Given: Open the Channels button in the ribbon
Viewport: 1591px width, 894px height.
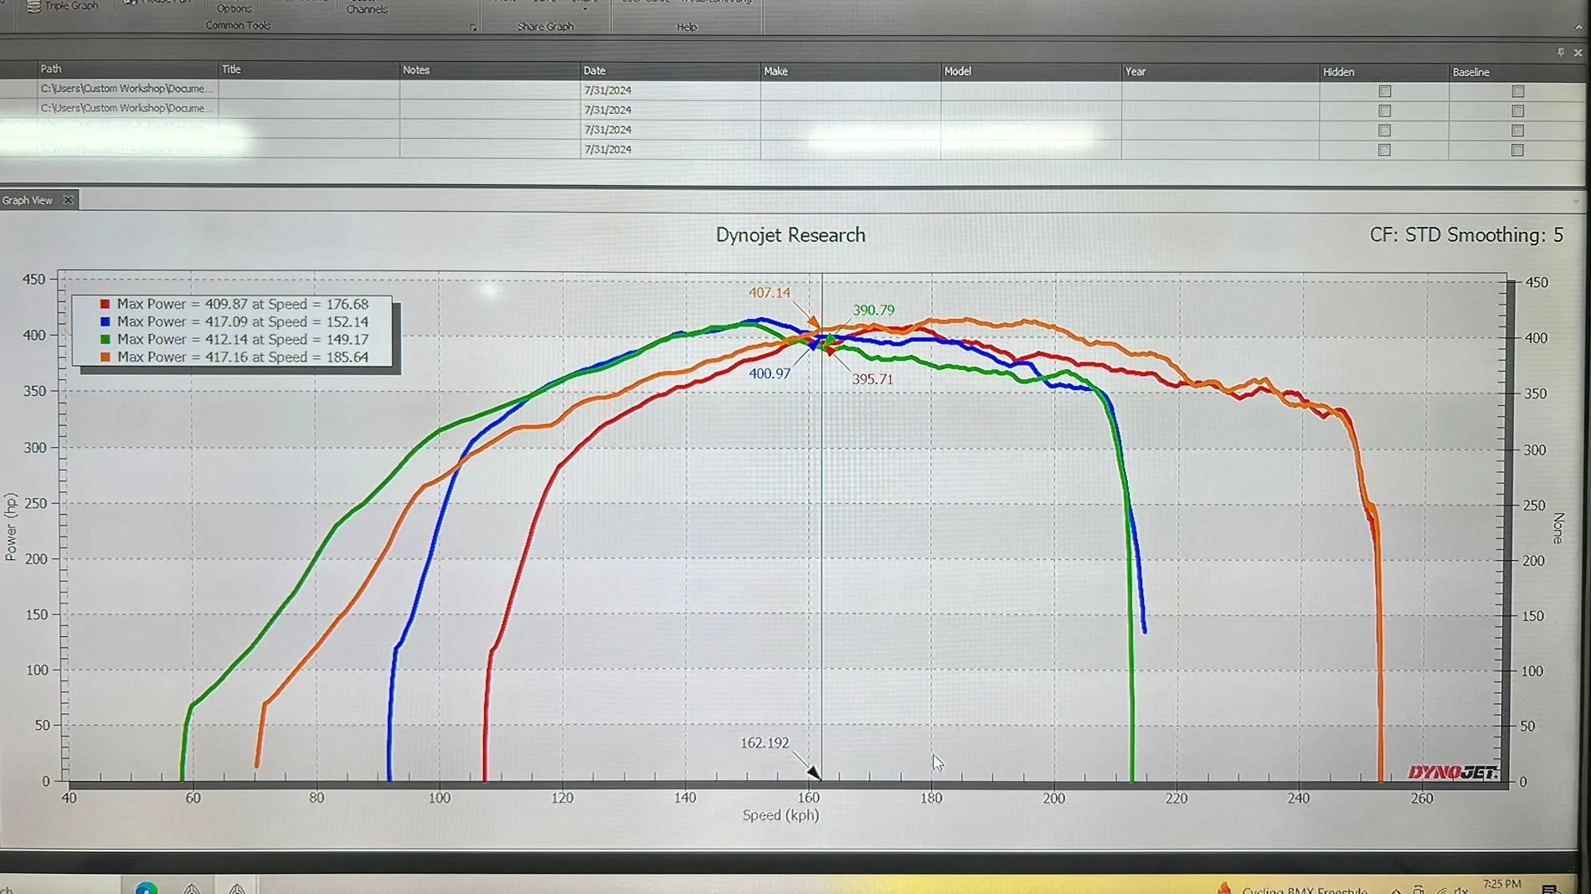Looking at the screenshot, I should coord(367,8).
